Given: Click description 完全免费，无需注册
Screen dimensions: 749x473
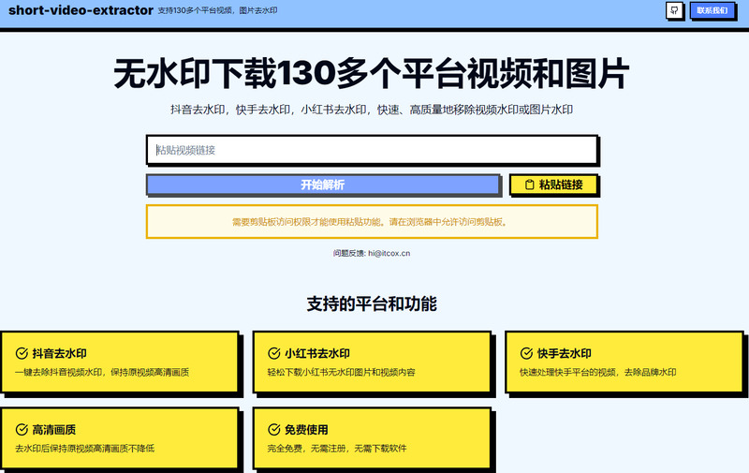Looking at the screenshot, I should click(x=337, y=448).
